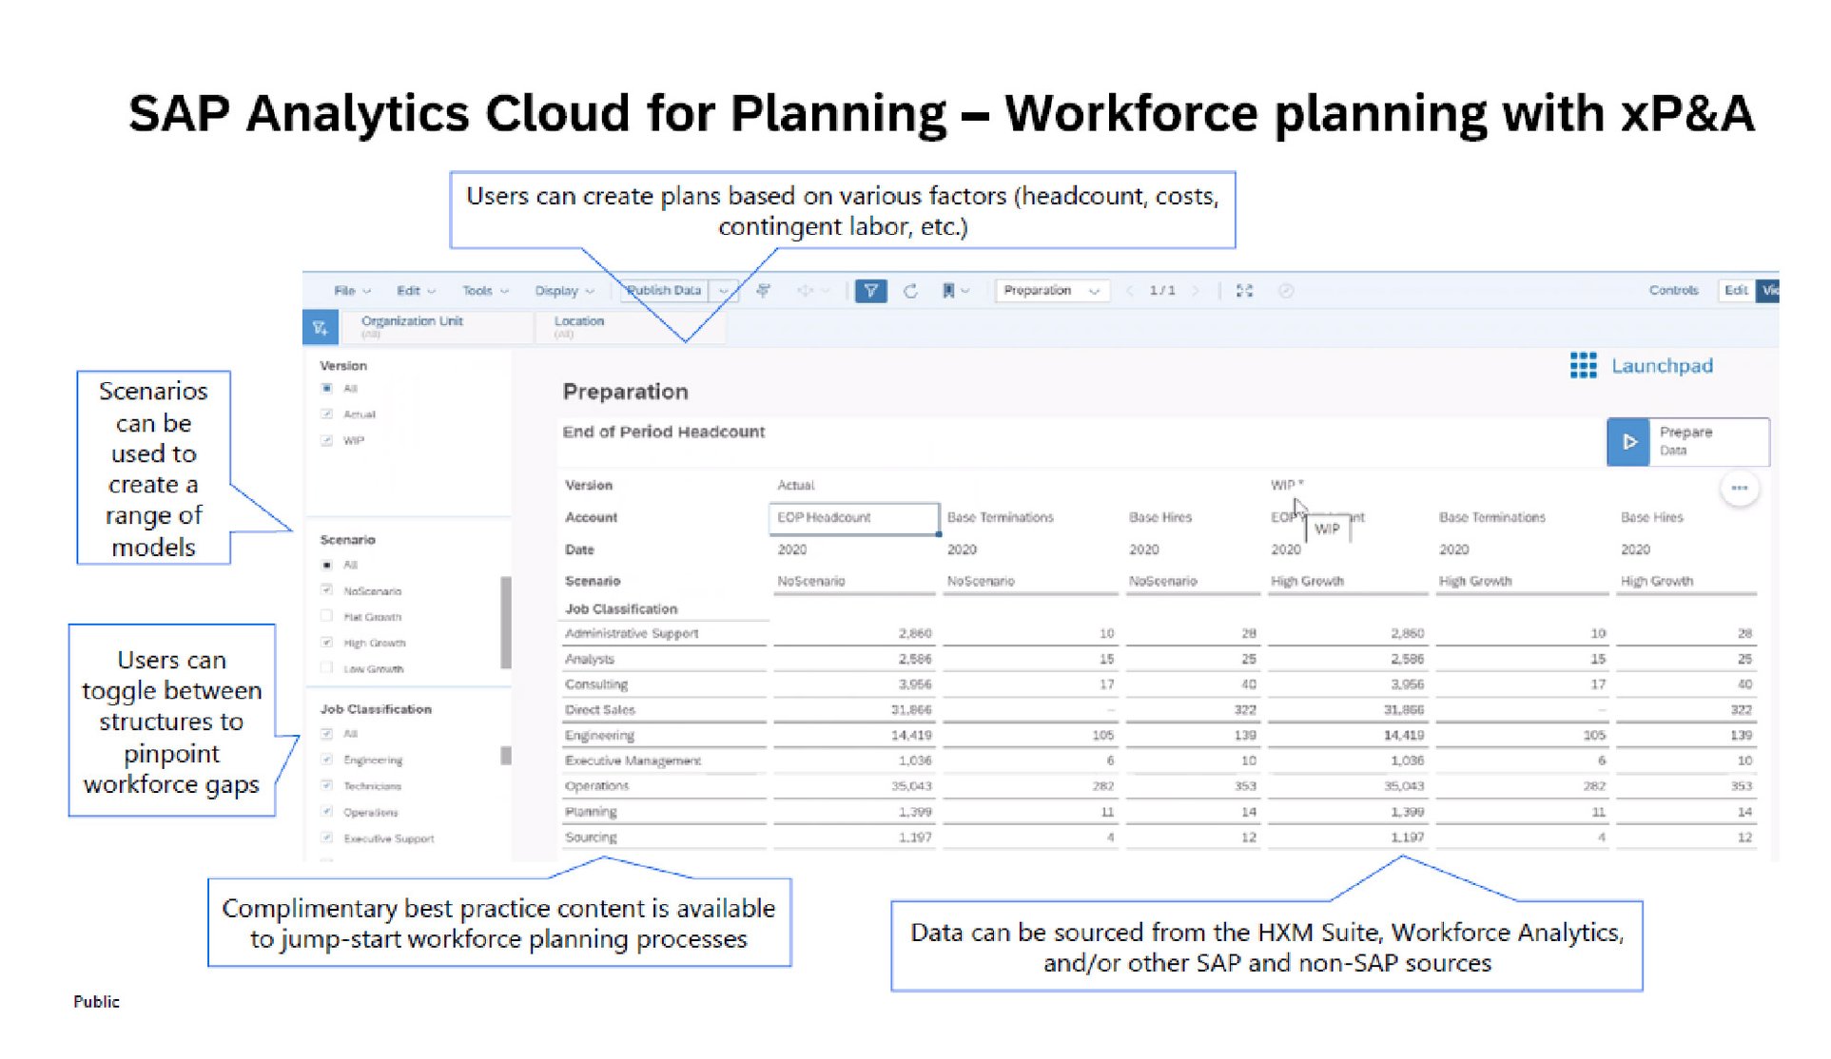Click the refresh icon in the toolbar
This screenshot has width=1831, height=1059.
(x=911, y=292)
